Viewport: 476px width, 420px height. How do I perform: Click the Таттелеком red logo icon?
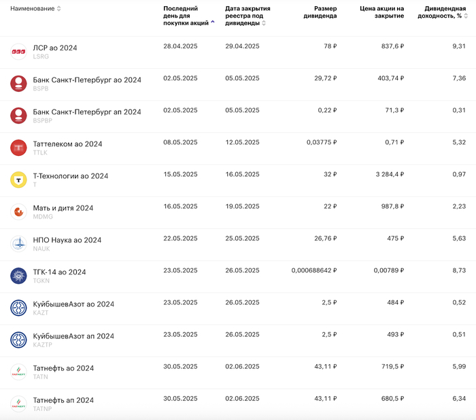click(x=18, y=148)
